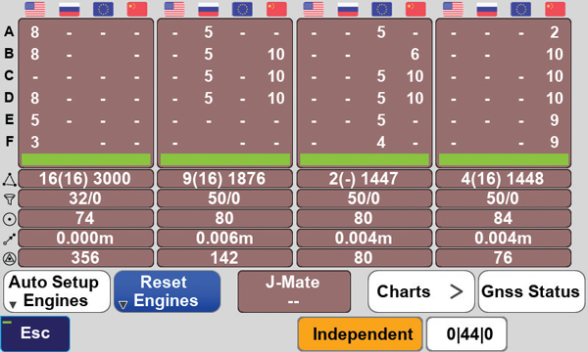Click the row E label
This screenshot has height=352, width=588.
[x=9, y=119]
